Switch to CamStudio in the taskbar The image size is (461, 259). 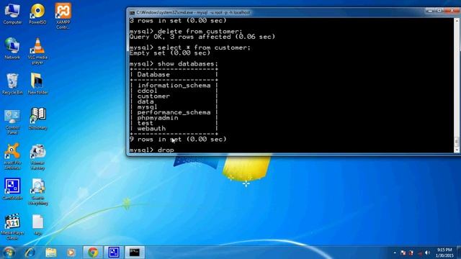[x=114, y=253]
